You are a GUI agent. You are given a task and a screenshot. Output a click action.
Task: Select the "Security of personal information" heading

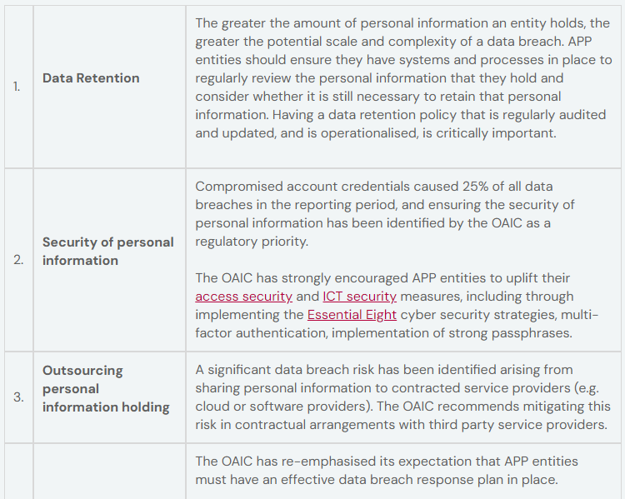point(107,251)
